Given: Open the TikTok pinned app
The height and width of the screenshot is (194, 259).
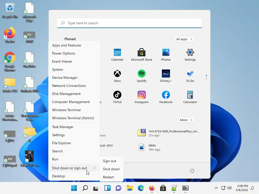Looking at the screenshot, I should pos(117,97).
